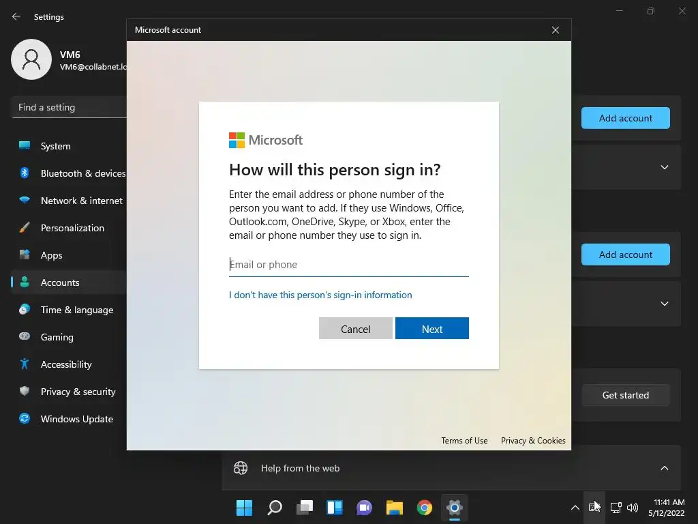The height and width of the screenshot is (524, 698).
Task: Click the System monitor icon in sidebar
Action: tap(25, 145)
